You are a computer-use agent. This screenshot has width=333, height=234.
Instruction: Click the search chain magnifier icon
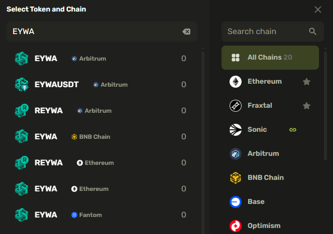pyautogui.click(x=312, y=32)
